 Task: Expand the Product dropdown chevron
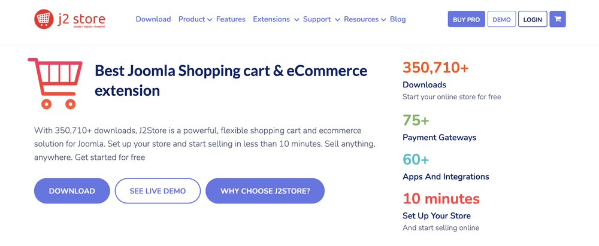point(210,20)
